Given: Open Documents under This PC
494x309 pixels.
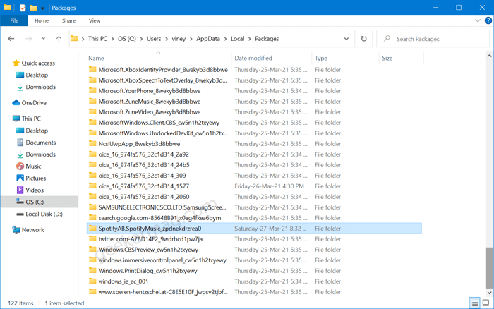Looking at the screenshot, I should (41, 143).
